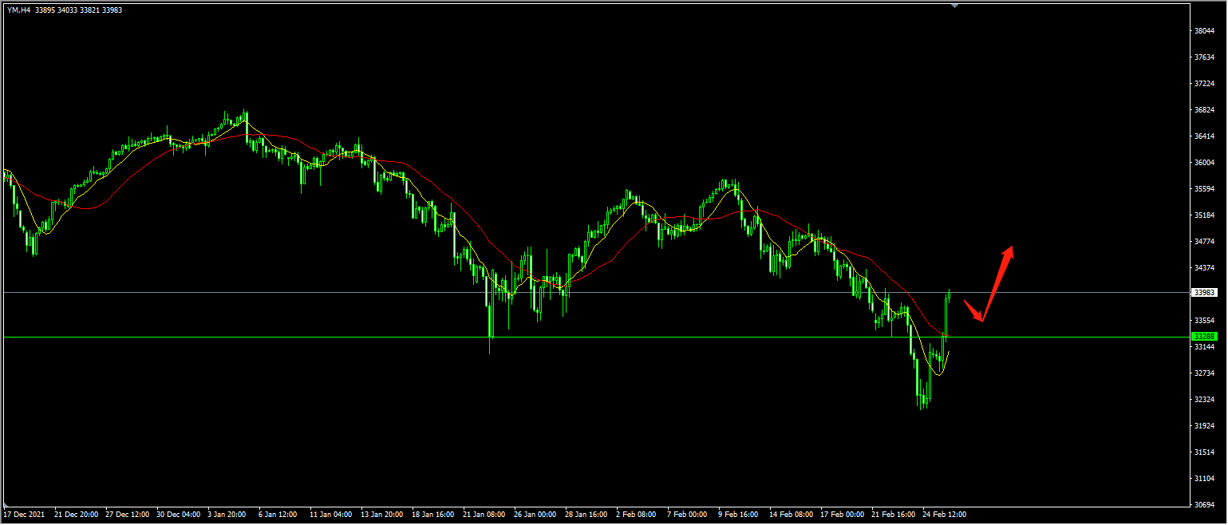
Task: Click the 36004 price axis label
Action: pos(1203,163)
